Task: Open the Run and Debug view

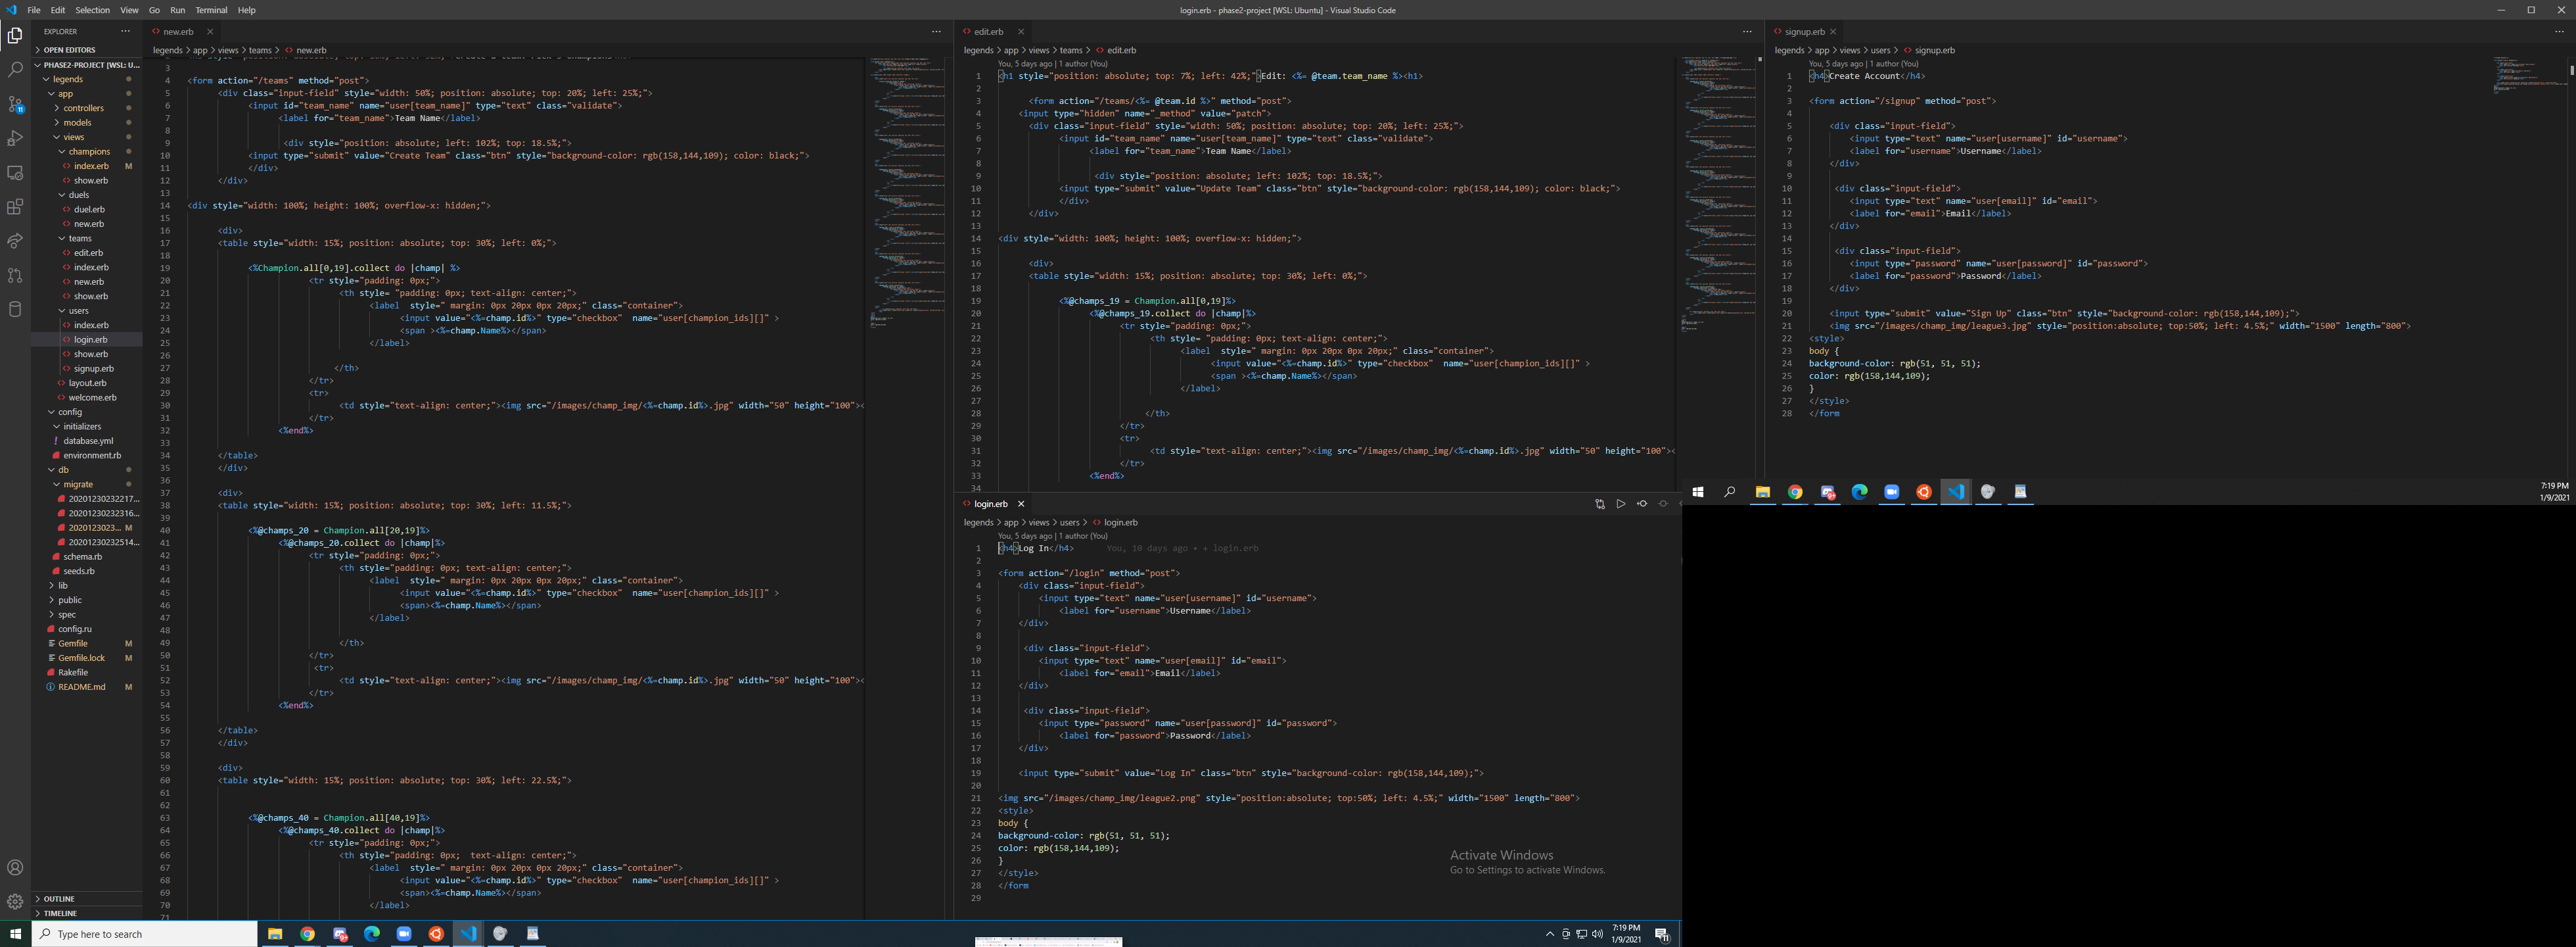Action: click(15, 138)
